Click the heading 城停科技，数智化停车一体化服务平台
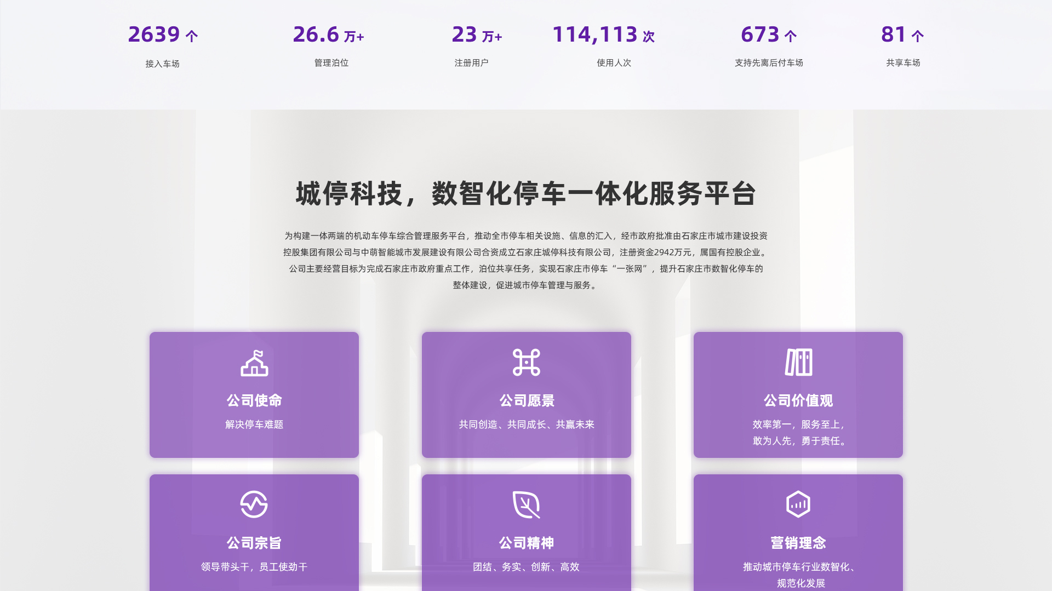This screenshot has width=1052, height=591. pos(526,194)
